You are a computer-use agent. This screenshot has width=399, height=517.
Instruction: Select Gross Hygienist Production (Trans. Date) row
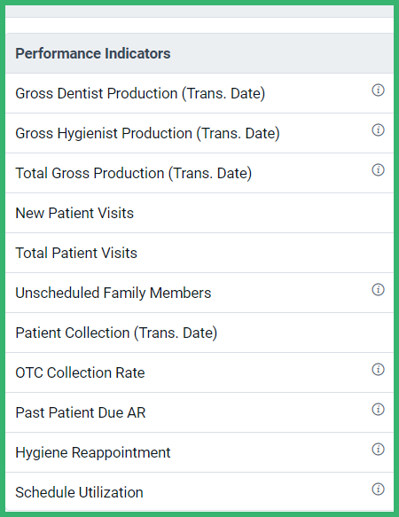tap(199, 133)
